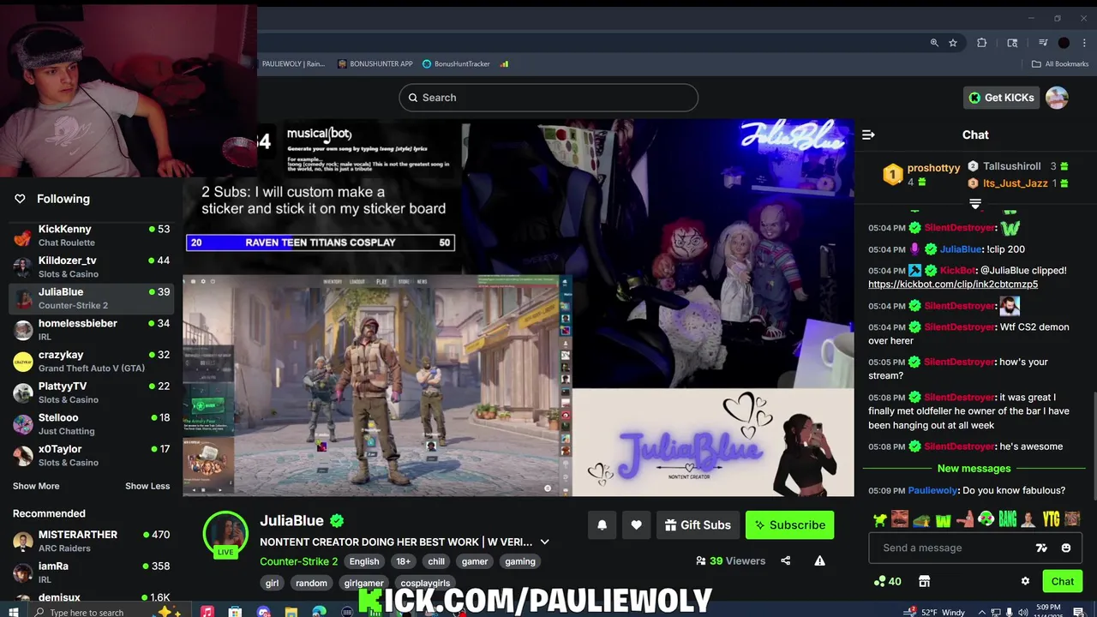
Task: Click the Kick search field
Action: (x=548, y=98)
